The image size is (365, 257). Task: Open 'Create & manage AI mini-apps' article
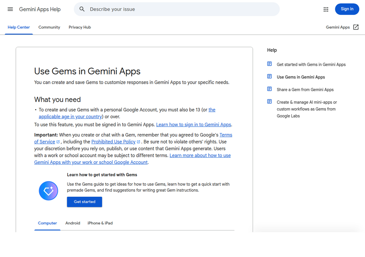pyautogui.click(x=307, y=109)
